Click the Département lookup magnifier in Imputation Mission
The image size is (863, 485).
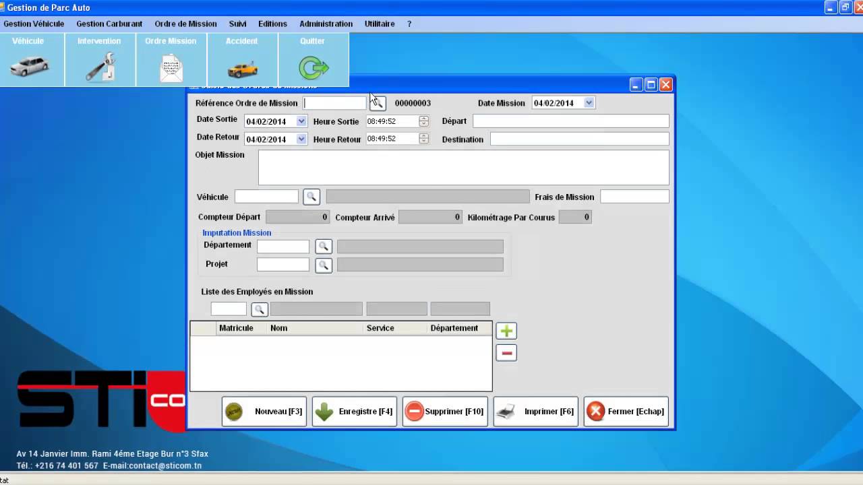tap(324, 247)
